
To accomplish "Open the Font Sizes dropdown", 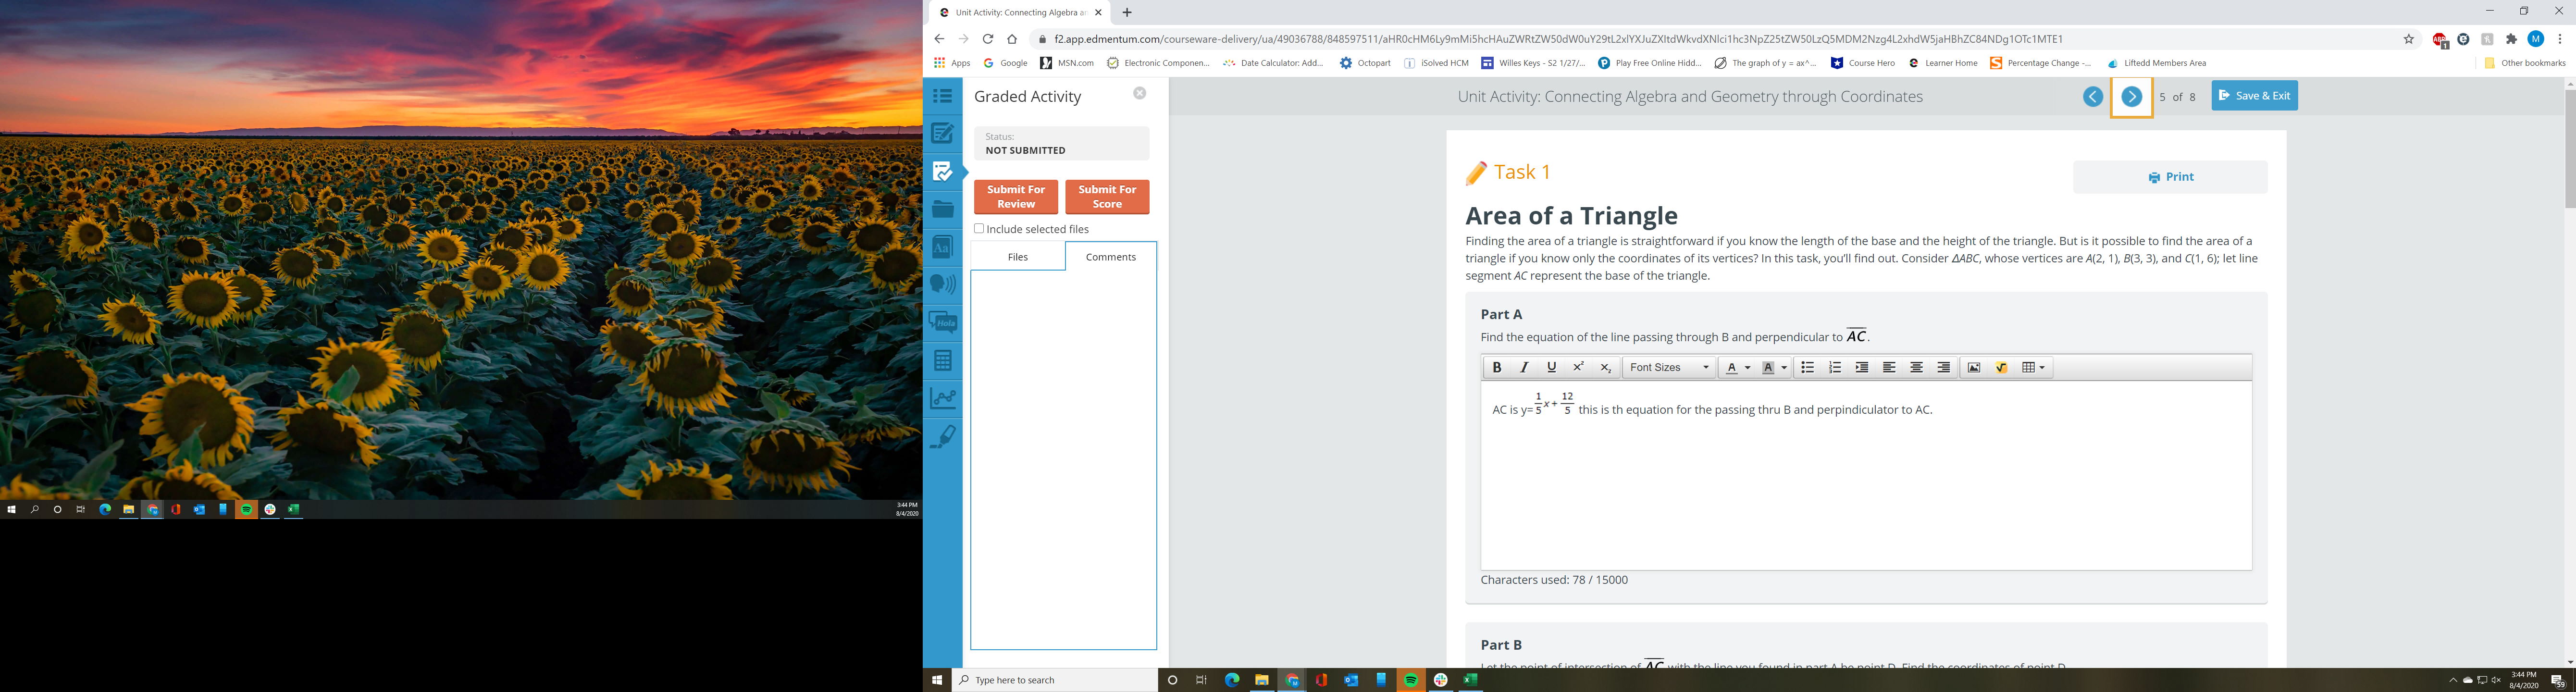I will 1668,367.
